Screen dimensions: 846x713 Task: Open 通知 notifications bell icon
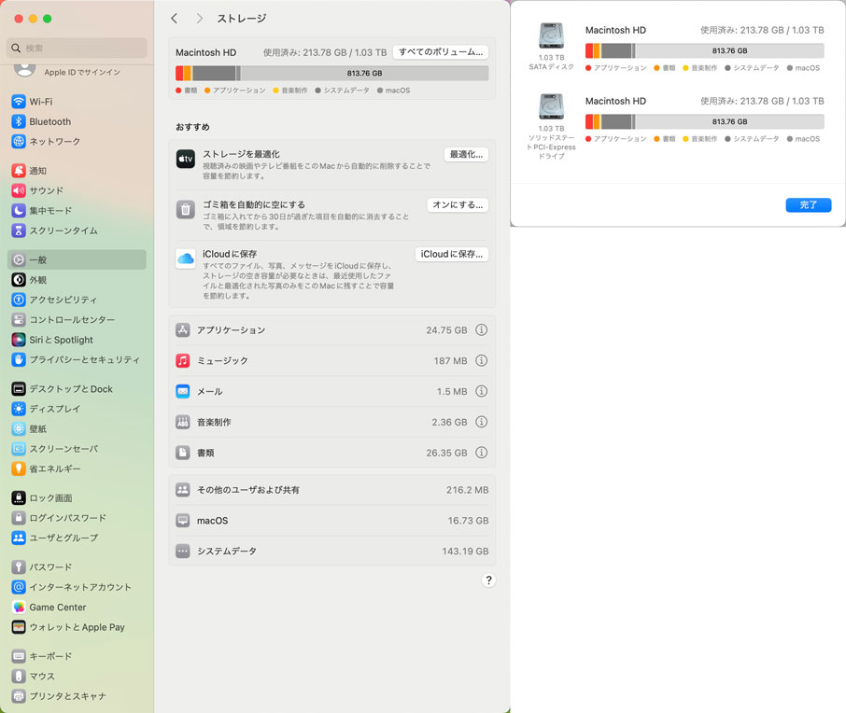[19, 171]
